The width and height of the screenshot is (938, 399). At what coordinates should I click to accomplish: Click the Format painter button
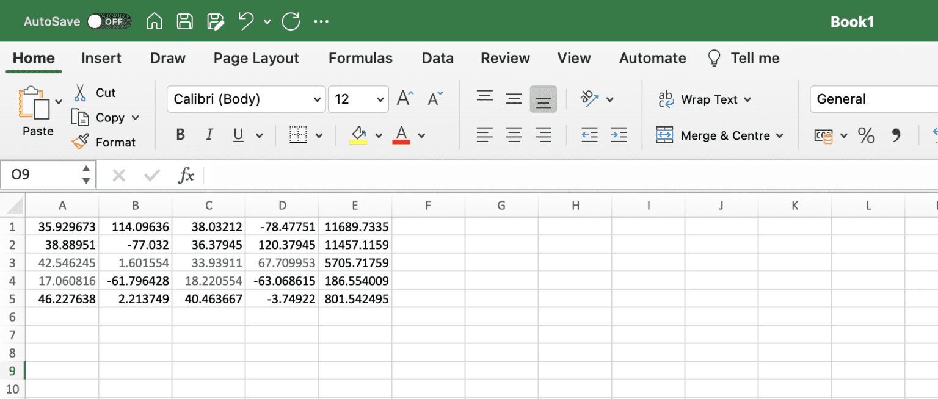coord(103,142)
